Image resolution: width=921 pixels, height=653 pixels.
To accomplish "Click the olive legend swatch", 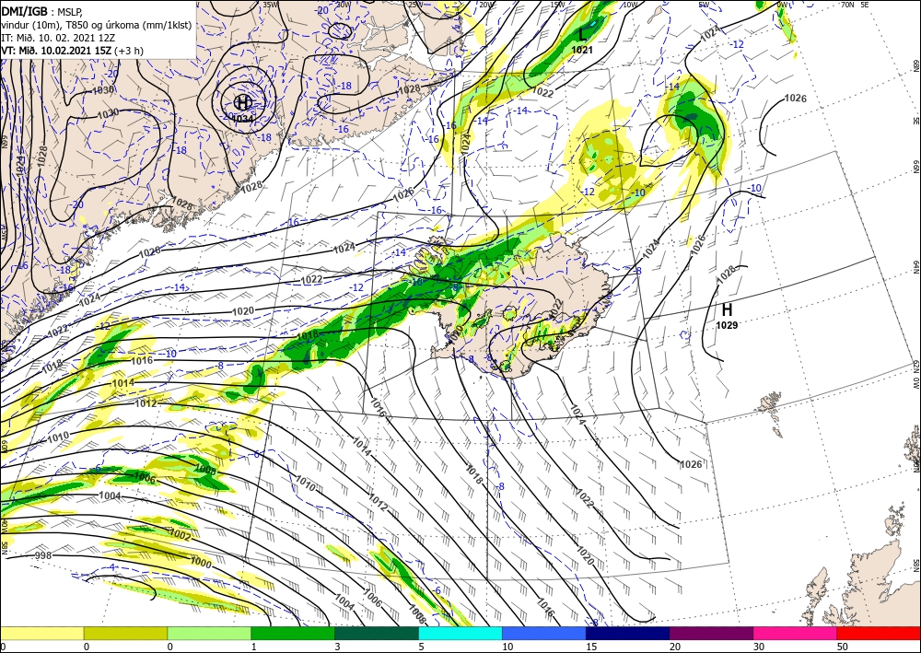I will point(125,633).
